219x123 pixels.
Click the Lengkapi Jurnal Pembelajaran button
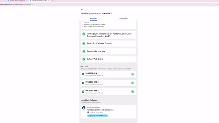coord(98,116)
